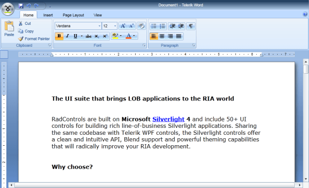Apply bulleted list

154,26
